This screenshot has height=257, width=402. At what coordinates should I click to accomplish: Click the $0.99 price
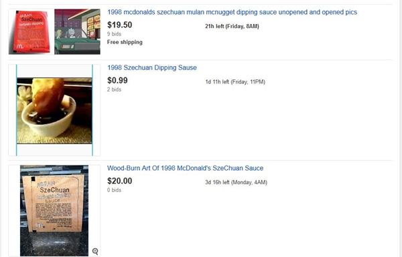click(117, 81)
